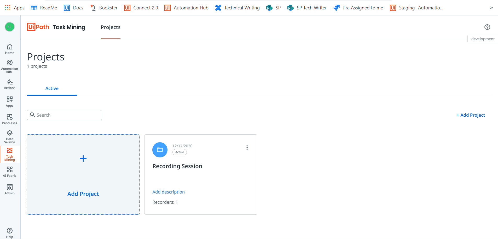Click the Projects page heading

46,57
